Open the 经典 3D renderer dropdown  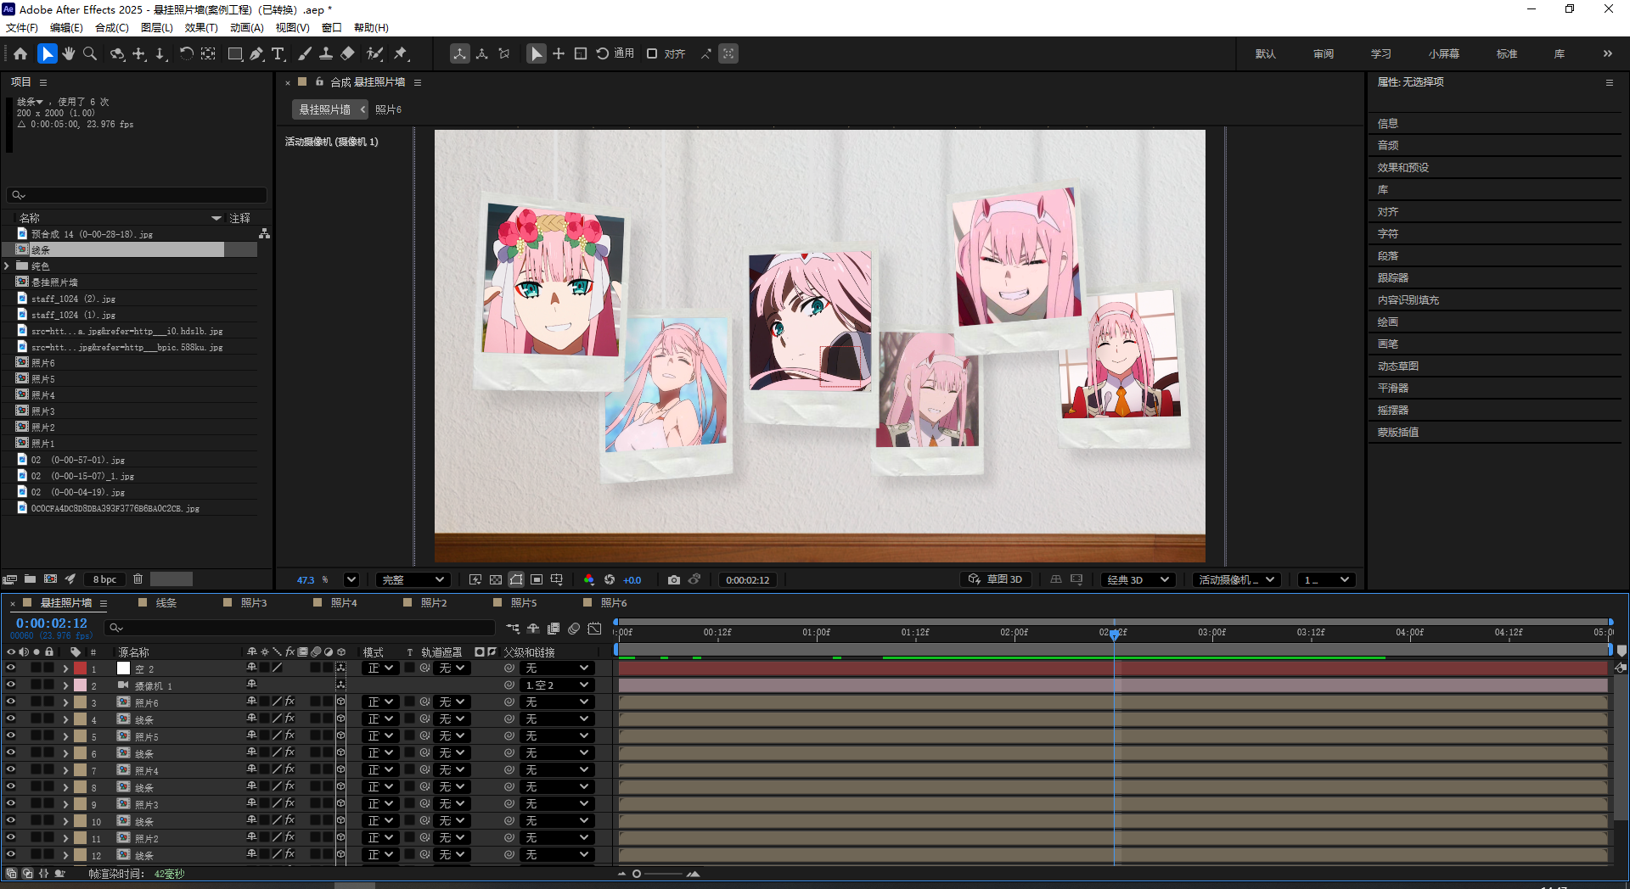point(1138,579)
